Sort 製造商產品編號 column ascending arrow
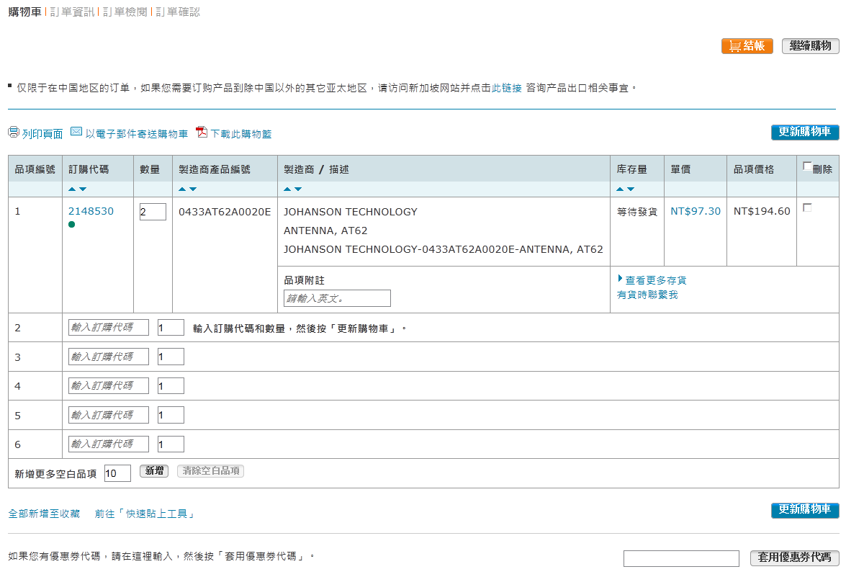Image resolution: width=846 pixels, height=577 pixels. pos(182,189)
